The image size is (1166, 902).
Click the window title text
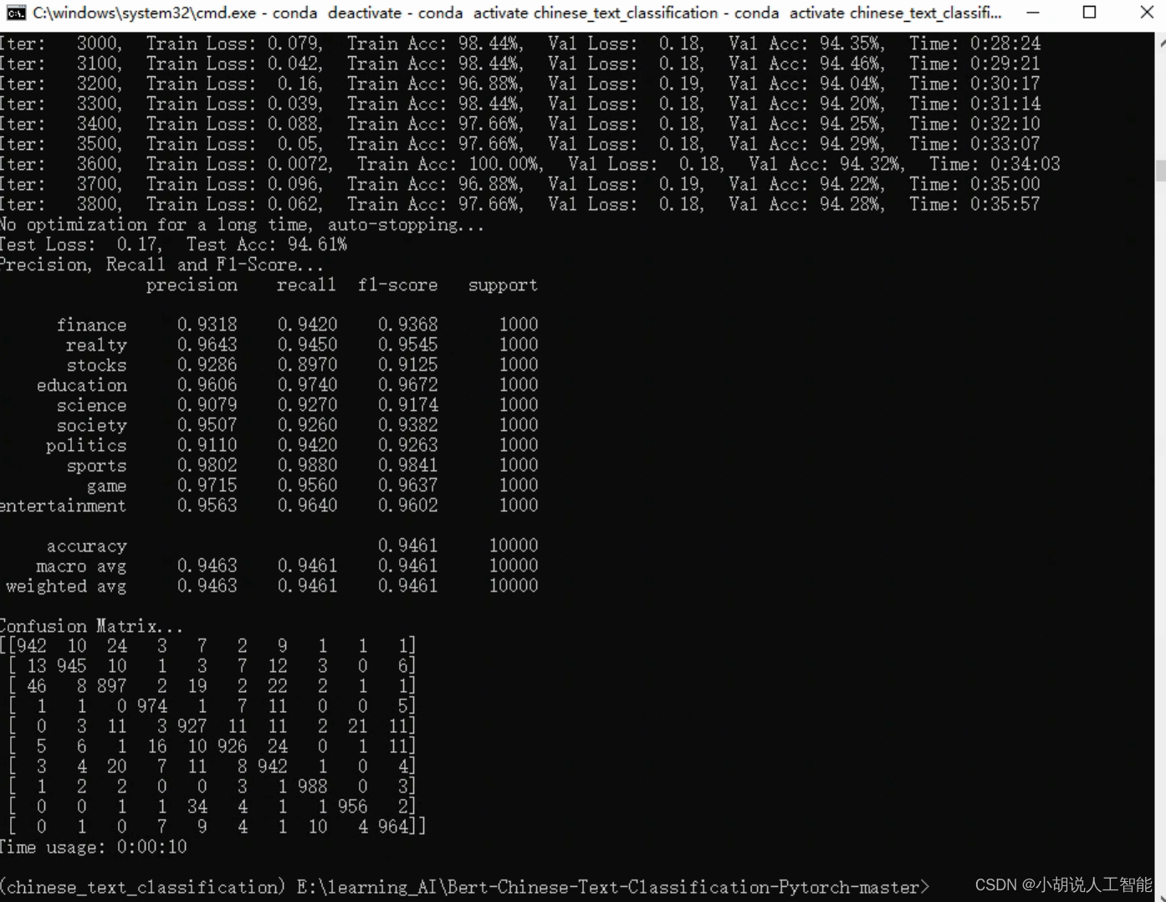[x=517, y=13]
